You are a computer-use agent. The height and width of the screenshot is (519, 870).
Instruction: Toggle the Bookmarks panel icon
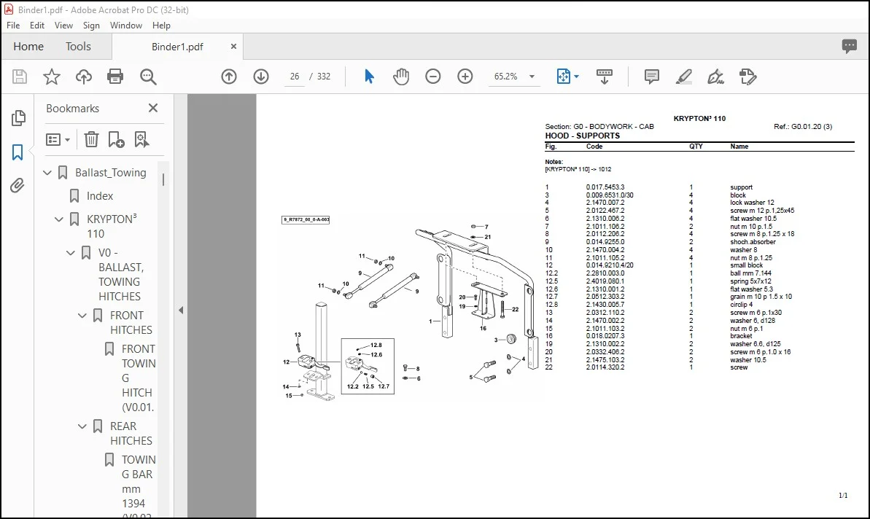18,152
